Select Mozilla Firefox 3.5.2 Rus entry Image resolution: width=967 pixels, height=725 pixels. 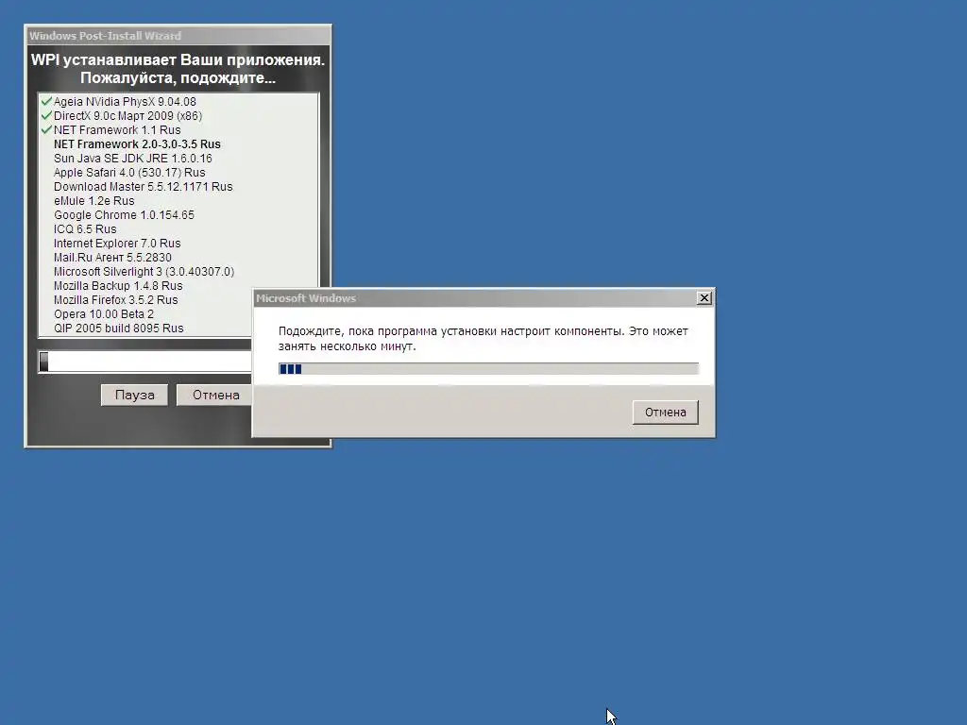pyautogui.click(x=116, y=300)
